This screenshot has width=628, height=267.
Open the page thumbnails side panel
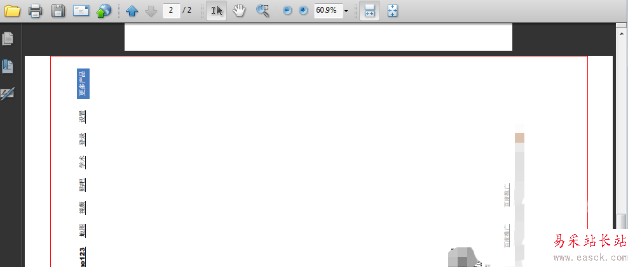(8, 39)
